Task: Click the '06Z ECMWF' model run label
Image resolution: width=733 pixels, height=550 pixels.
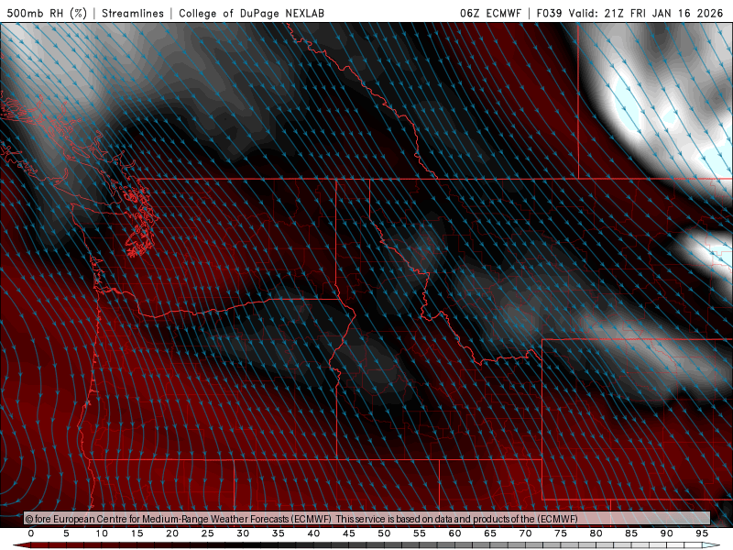Action: [490, 13]
